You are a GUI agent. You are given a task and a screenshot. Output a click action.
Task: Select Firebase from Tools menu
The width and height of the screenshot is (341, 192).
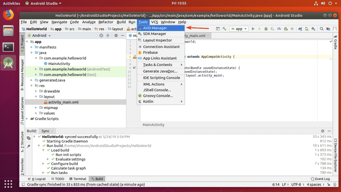tap(161, 52)
